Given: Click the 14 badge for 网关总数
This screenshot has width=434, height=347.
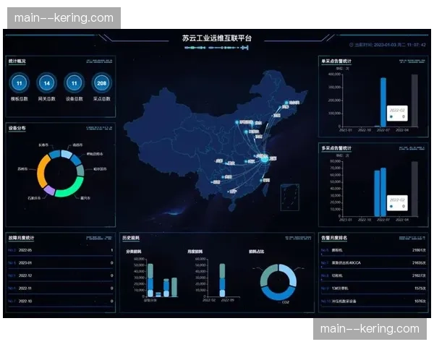Looking at the screenshot, I should click(x=47, y=83).
